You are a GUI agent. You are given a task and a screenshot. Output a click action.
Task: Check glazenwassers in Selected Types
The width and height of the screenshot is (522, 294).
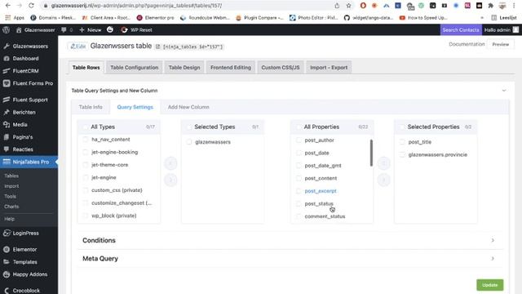click(x=189, y=142)
